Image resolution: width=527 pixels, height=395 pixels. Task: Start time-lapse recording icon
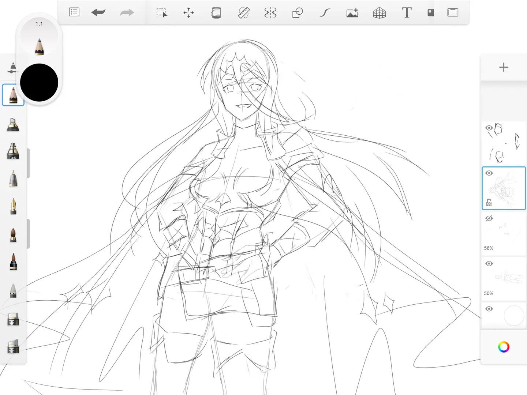click(431, 12)
